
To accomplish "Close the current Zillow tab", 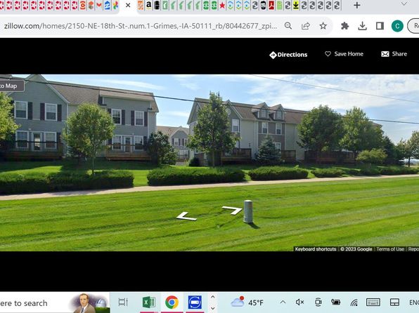I will click(x=128, y=5).
